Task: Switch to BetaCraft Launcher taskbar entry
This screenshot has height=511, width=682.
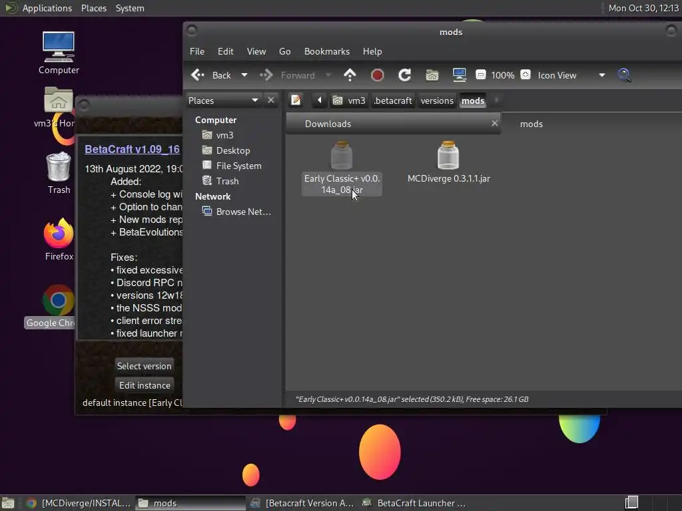Action: 414,503
